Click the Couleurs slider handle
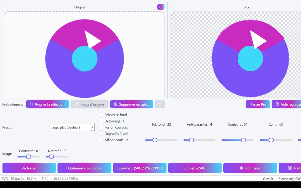Screen dimensions: 301x188 [243, 140]
